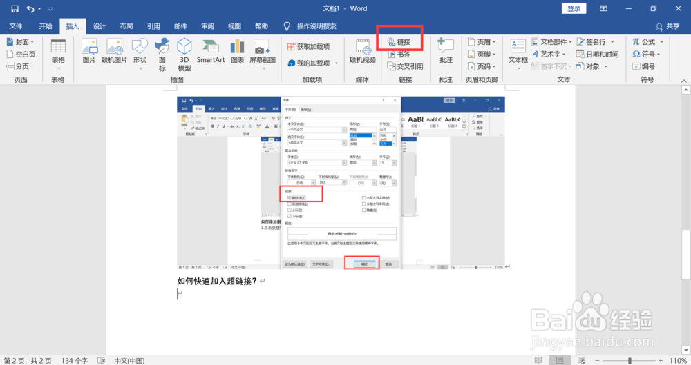
Task: Click the zoom slider handle
Action: [630, 361]
